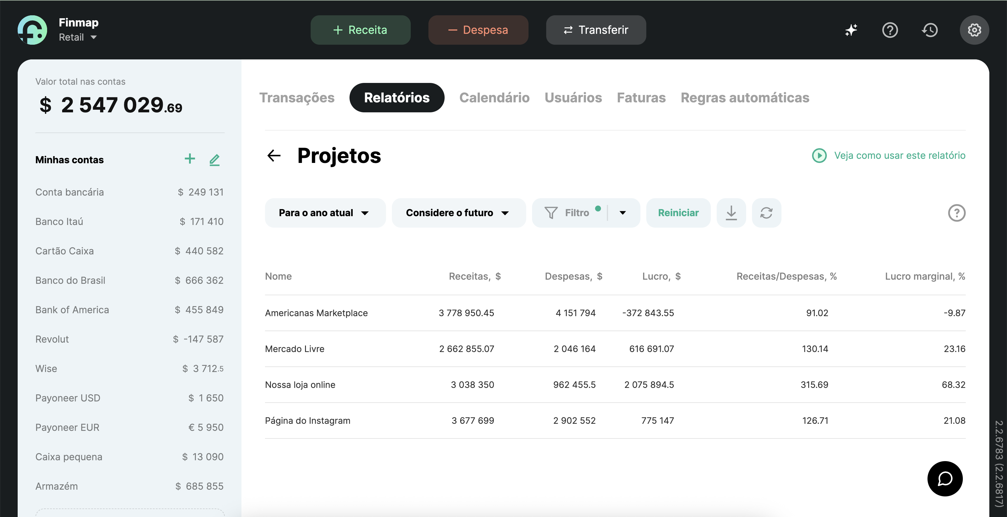
Task: Select the Armazém account
Action: click(x=129, y=486)
